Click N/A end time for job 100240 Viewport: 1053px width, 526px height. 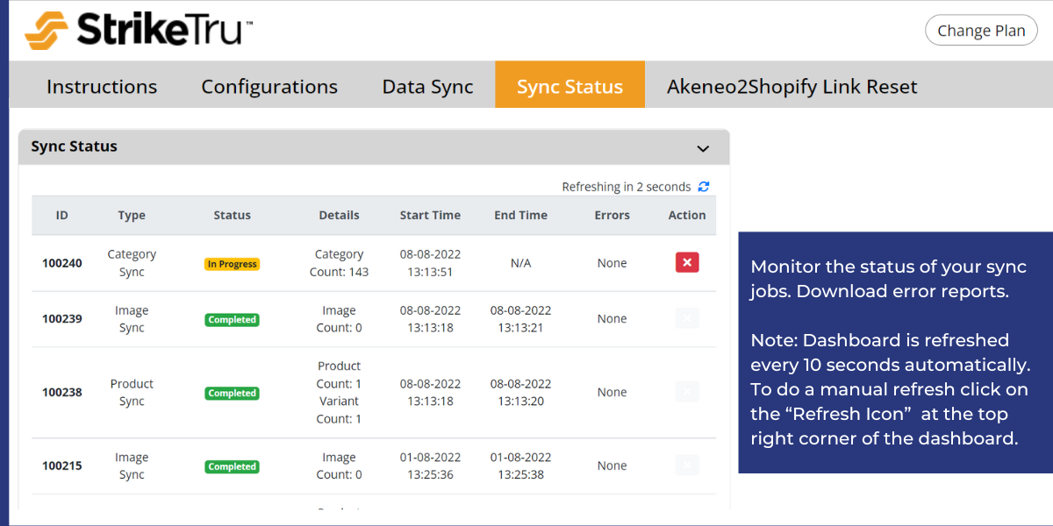tap(520, 263)
